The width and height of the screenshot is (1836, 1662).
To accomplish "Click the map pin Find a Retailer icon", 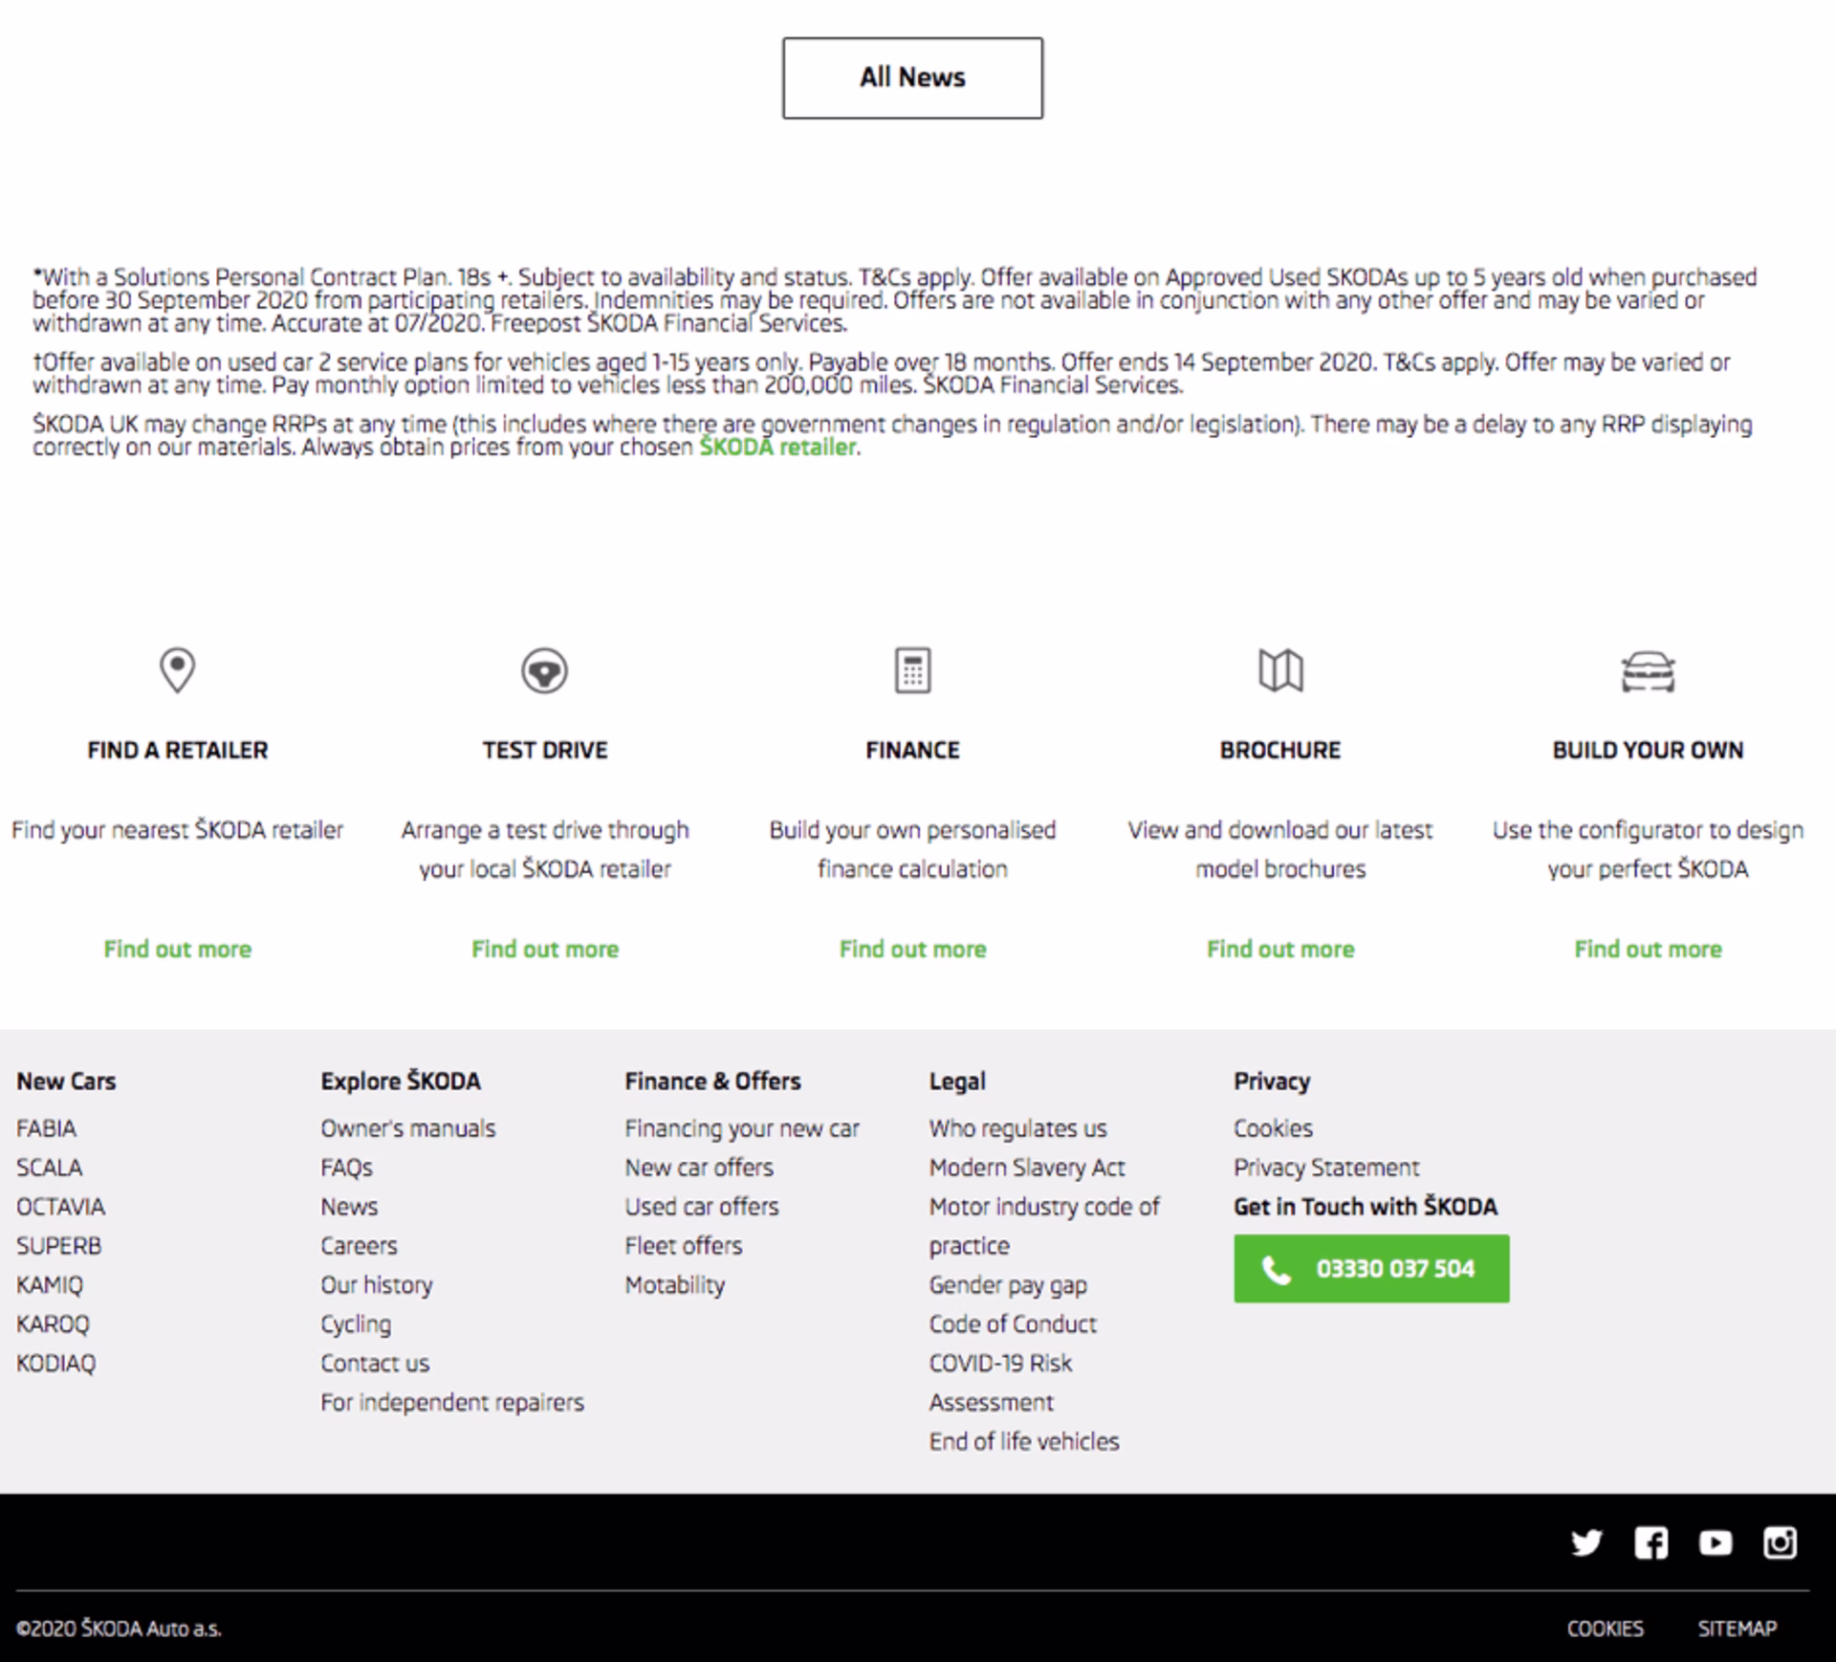I will (x=177, y=670).
